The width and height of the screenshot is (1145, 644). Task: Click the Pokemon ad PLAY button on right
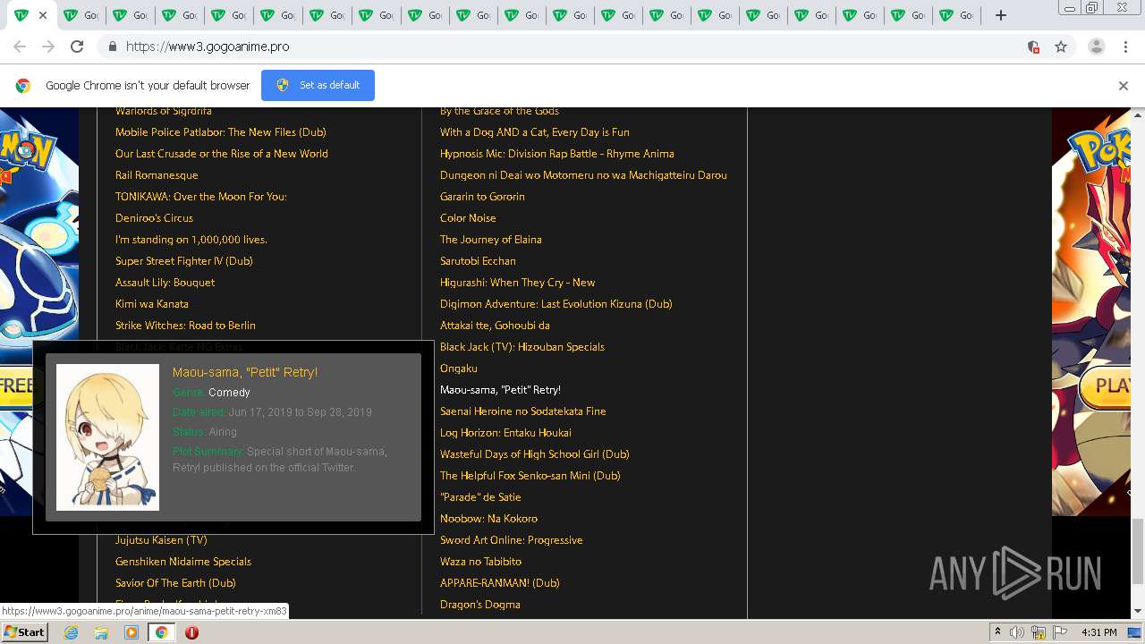[1106, 386]
